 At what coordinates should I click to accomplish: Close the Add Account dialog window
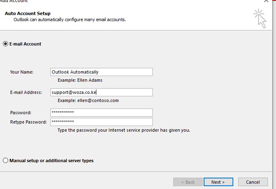[x=266, y=1]
